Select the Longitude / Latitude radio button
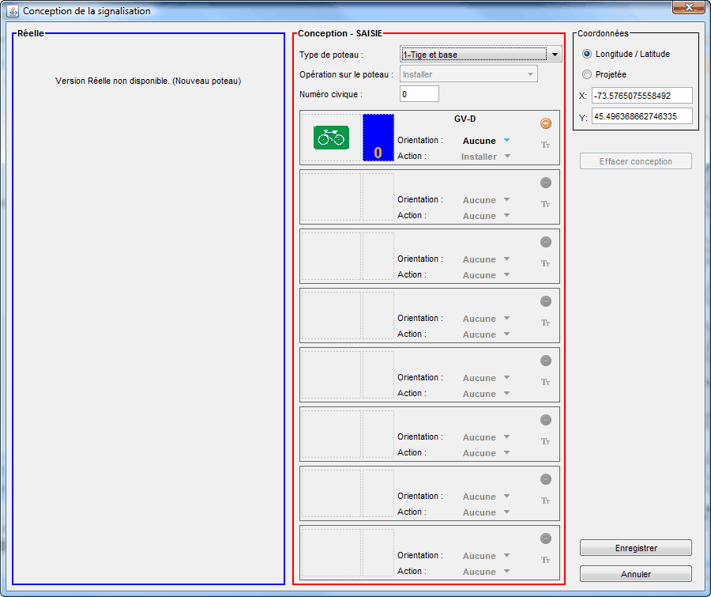 coord(587,54)
